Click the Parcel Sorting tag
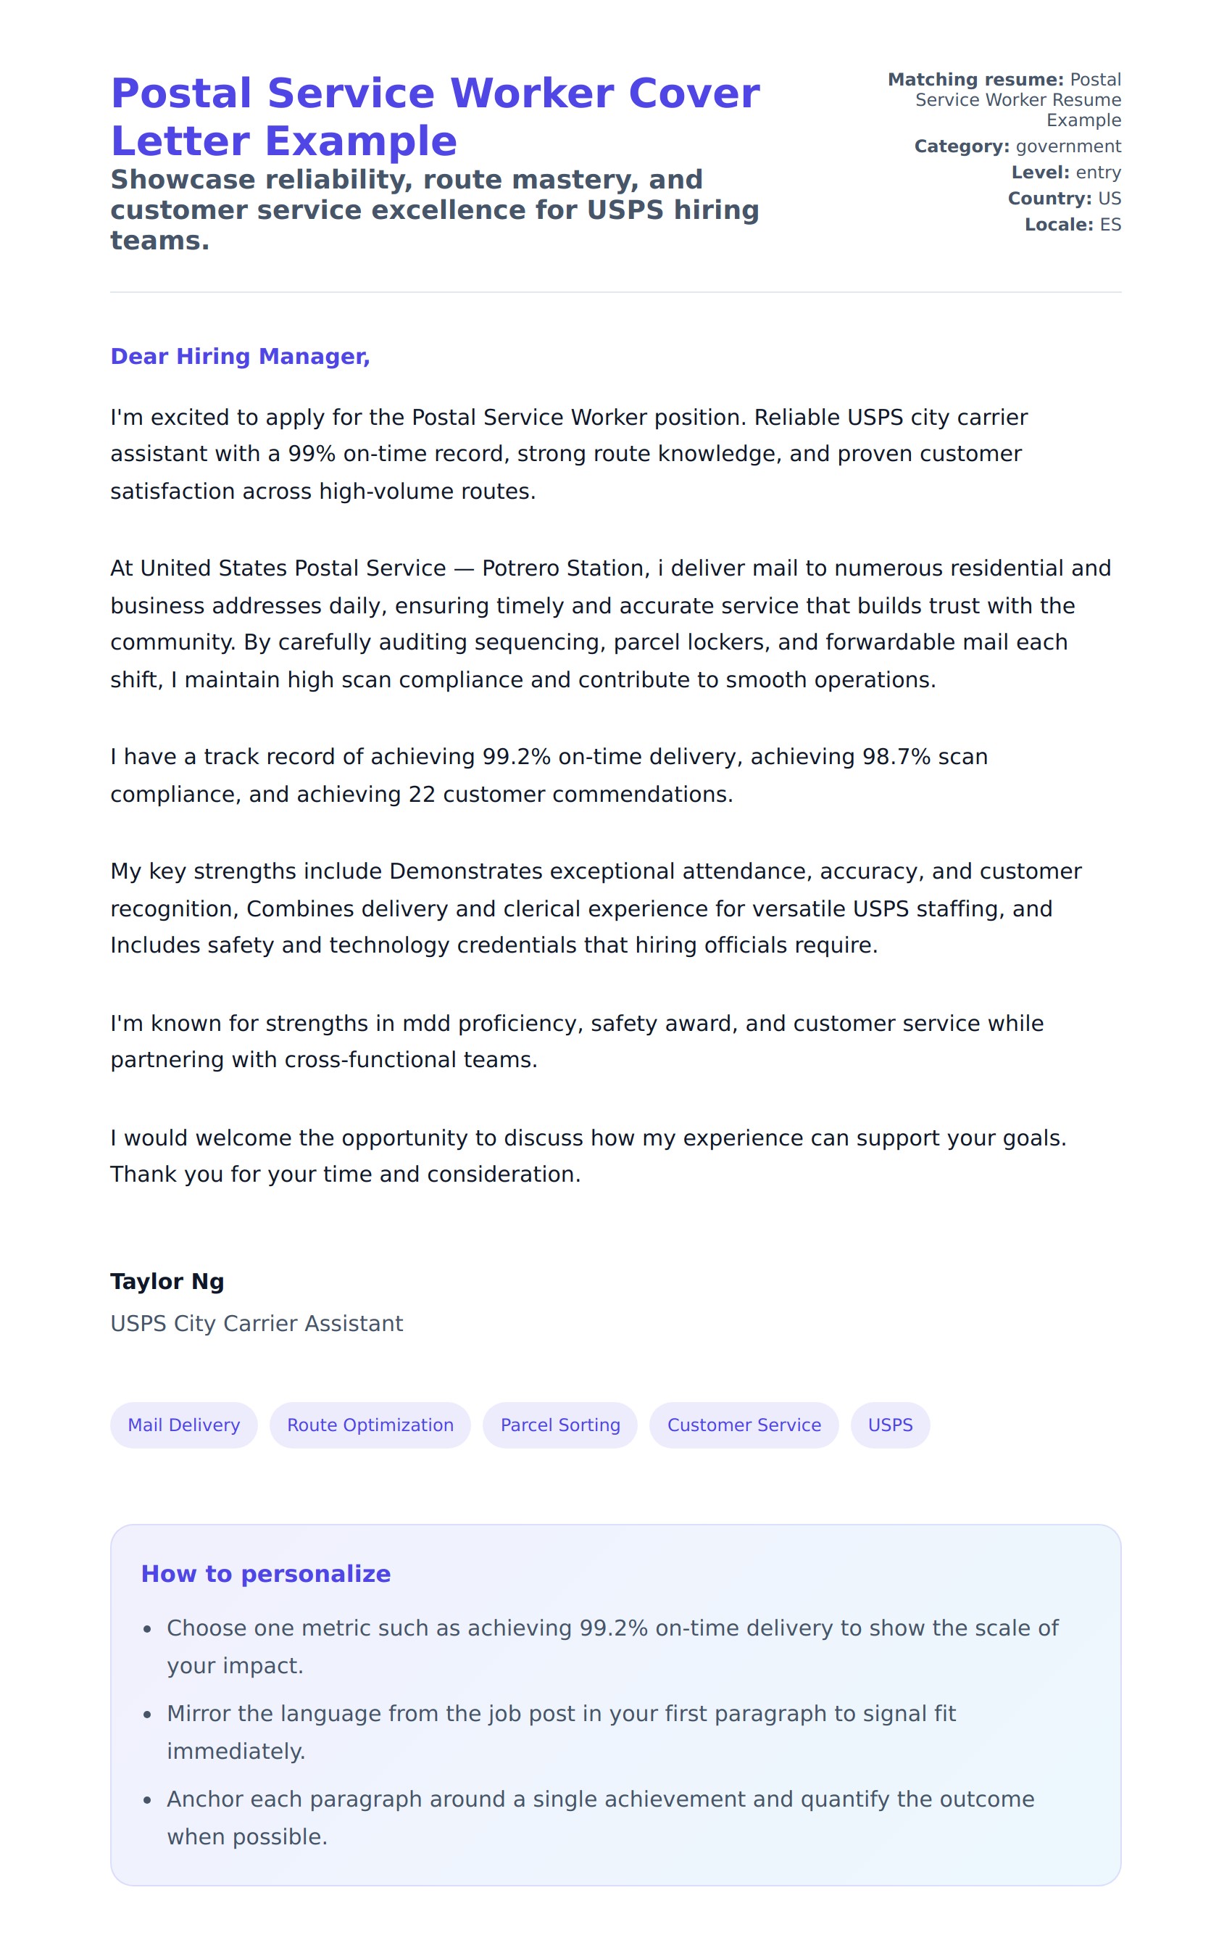This screenshot has width=1232, height=1956. point(559,1425)
